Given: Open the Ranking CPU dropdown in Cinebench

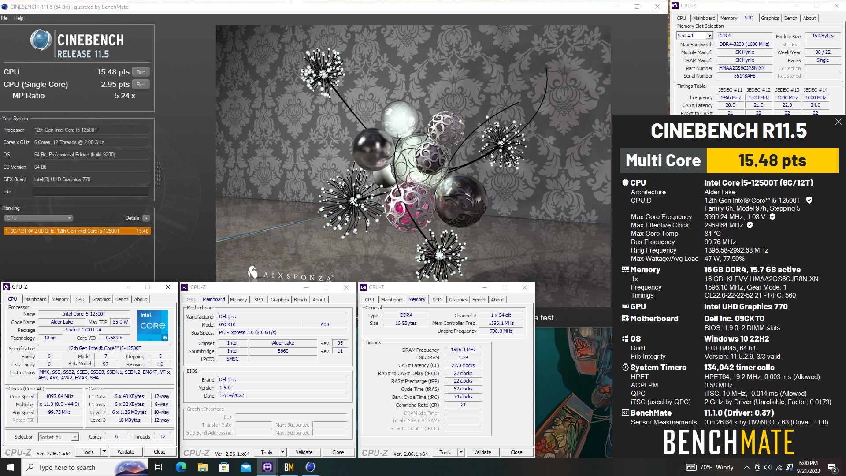Looking at the screenshot, I should tap(38, 218).
